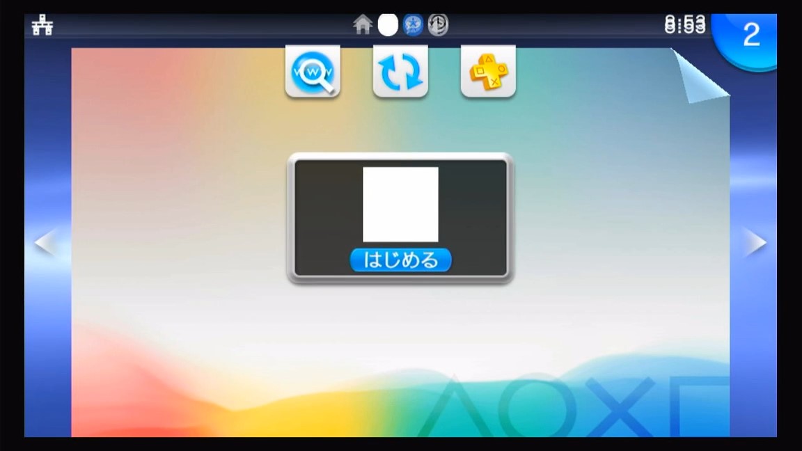This screenshot has height=451, width=802.
Task: Go to the home screen icon
Action: [363, 24]
